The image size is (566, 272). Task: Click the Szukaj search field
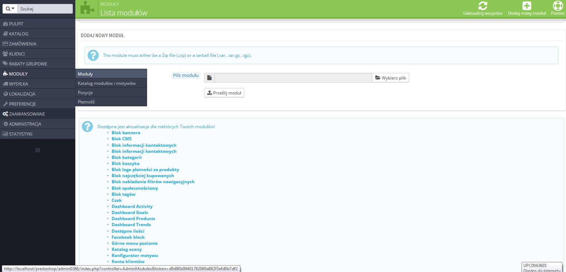tap(45, 9)
